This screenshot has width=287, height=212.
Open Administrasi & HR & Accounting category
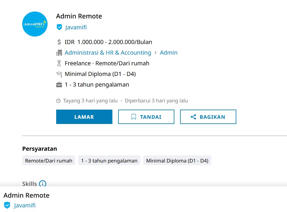click(x=108, y=53)
